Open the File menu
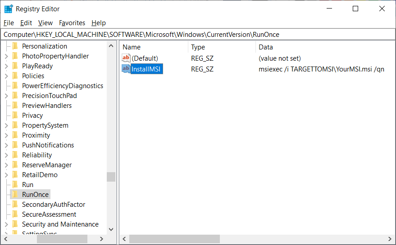396x245 pixels. pos(9,23)
